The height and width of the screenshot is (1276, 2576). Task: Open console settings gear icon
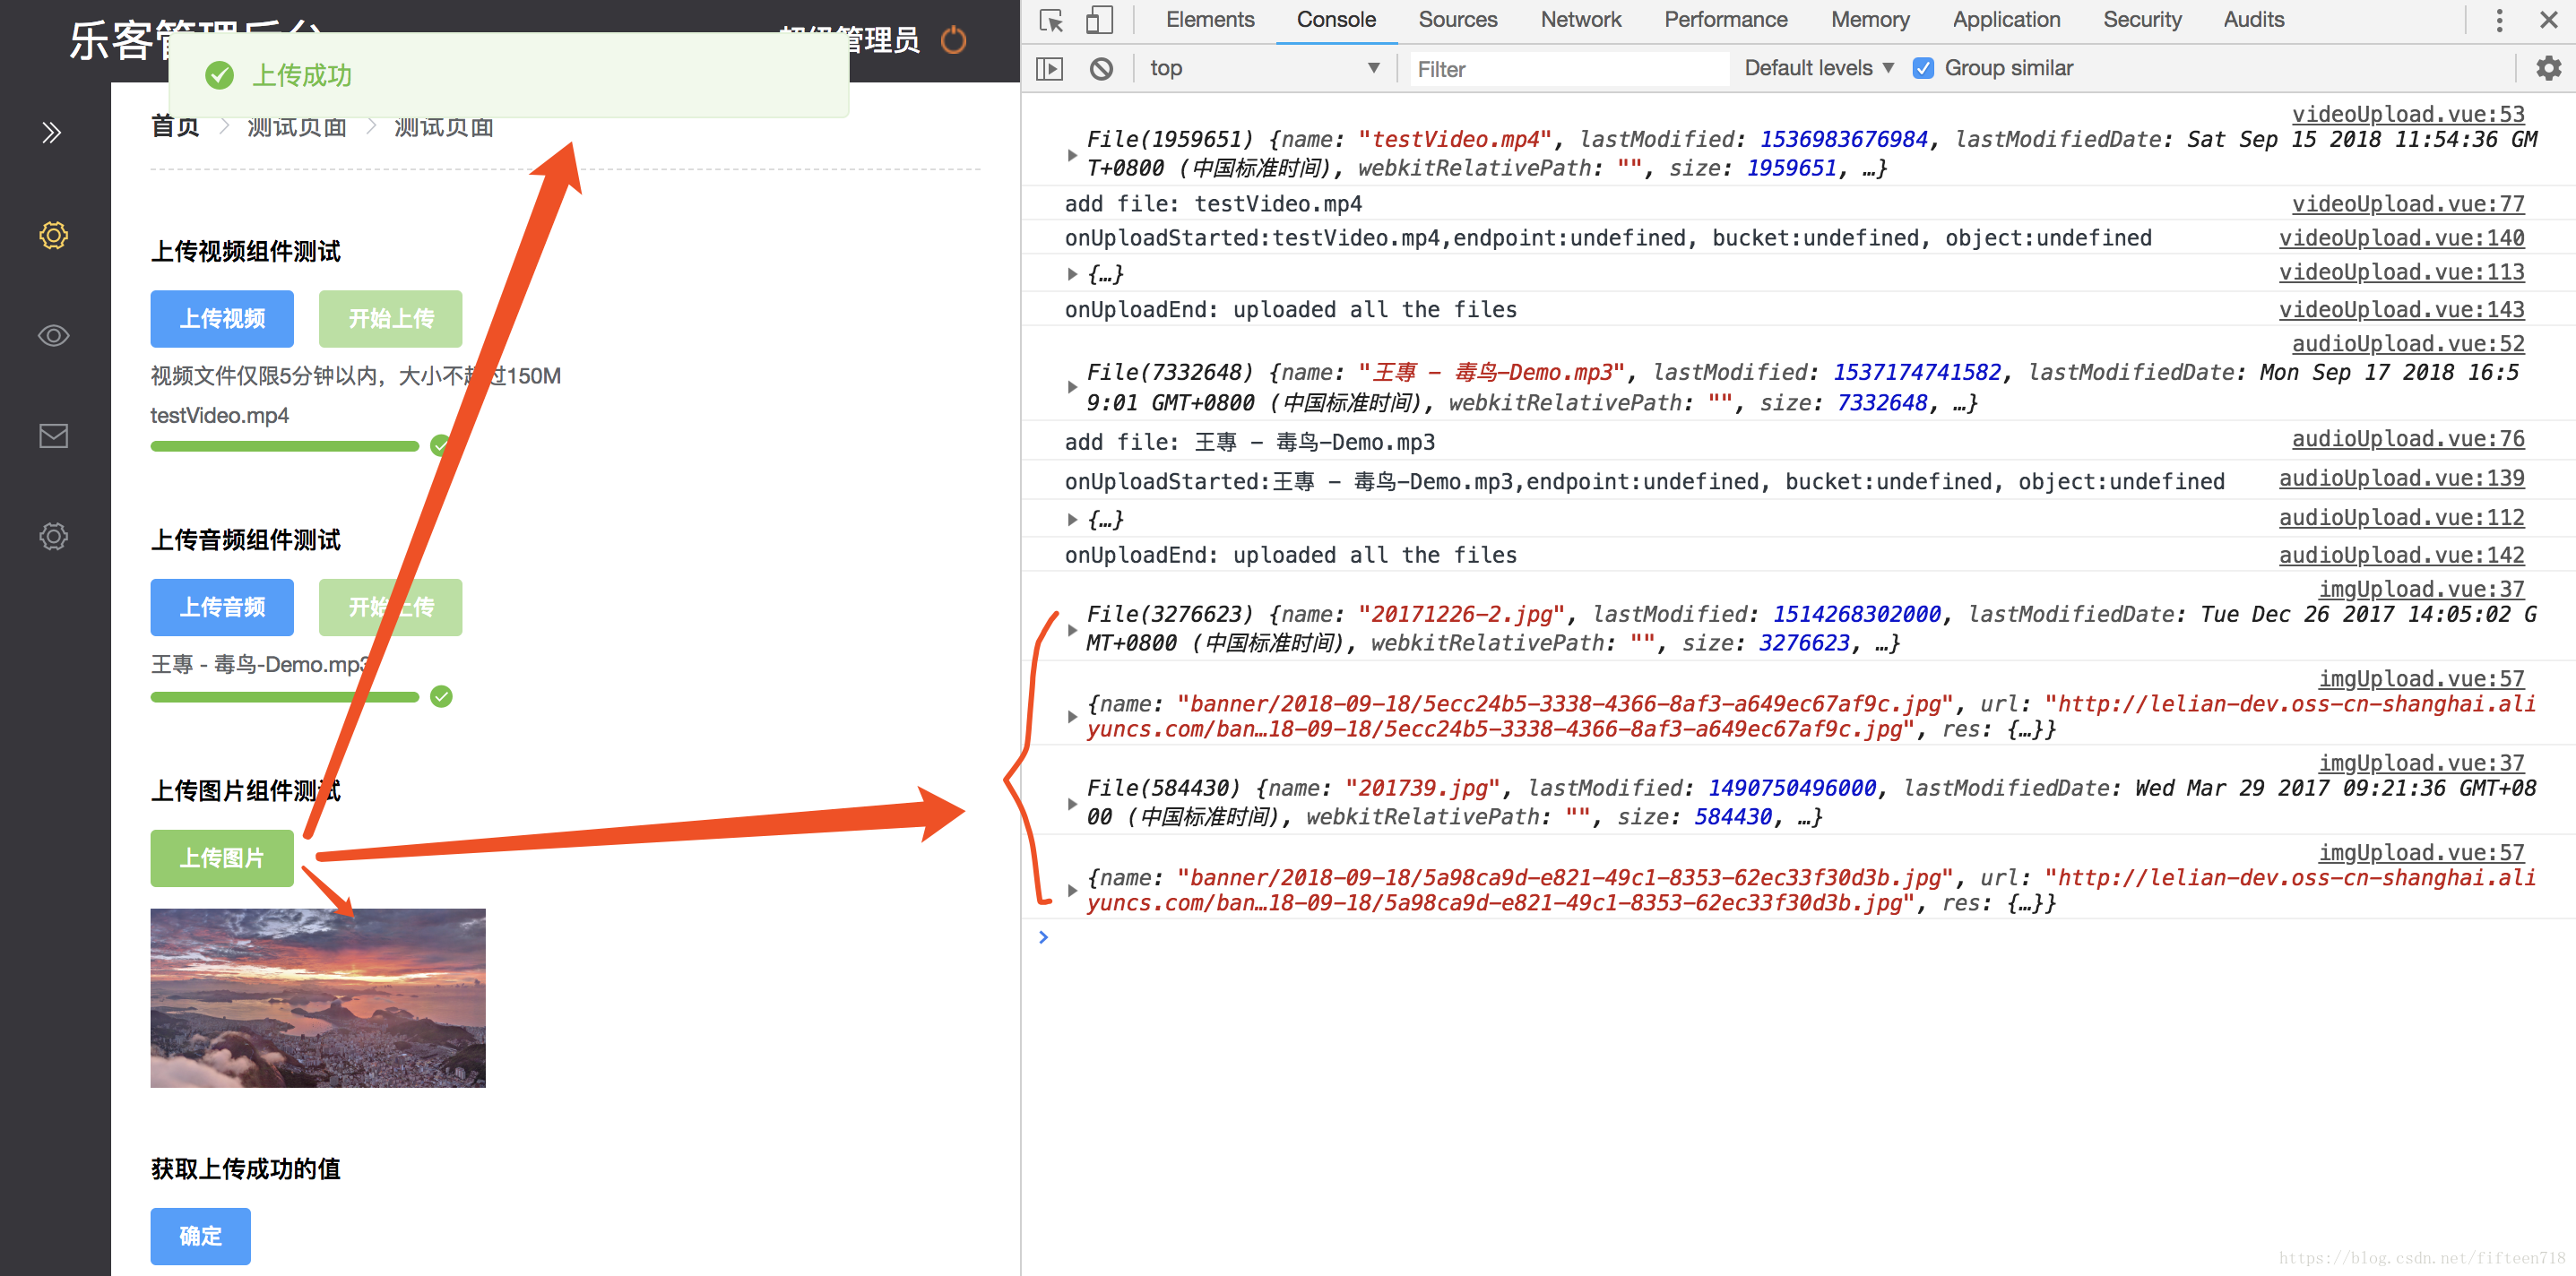click(x=2548, y=69)
